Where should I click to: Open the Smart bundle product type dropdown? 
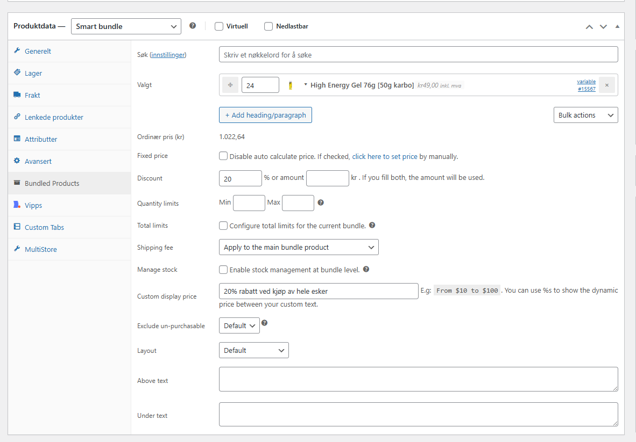pos(126,26)
